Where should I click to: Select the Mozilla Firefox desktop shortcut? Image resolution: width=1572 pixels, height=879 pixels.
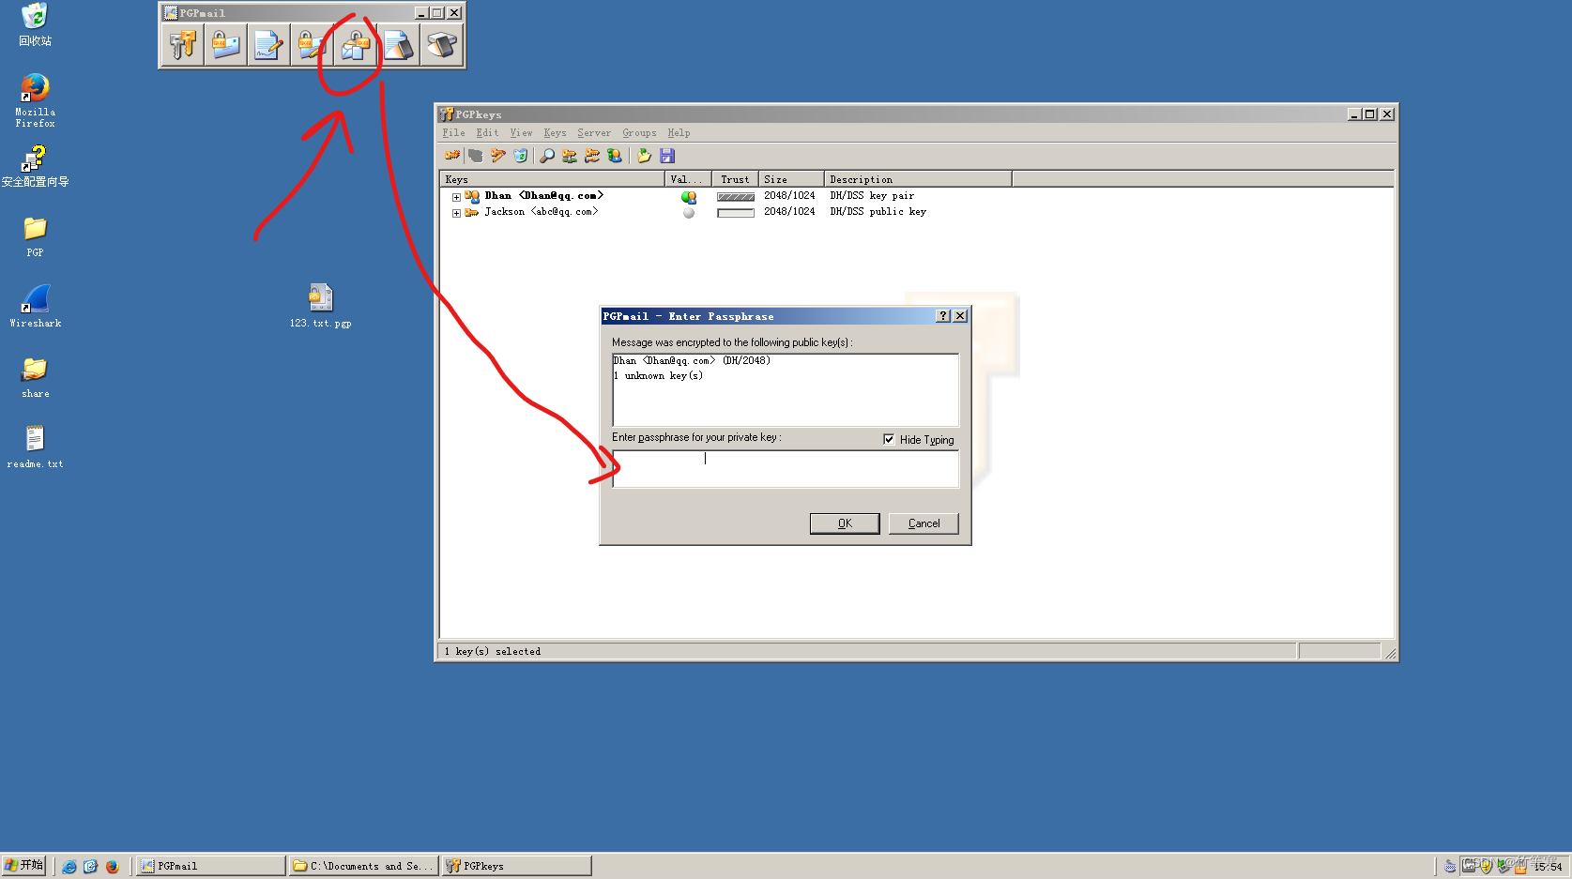pos(35,100)
